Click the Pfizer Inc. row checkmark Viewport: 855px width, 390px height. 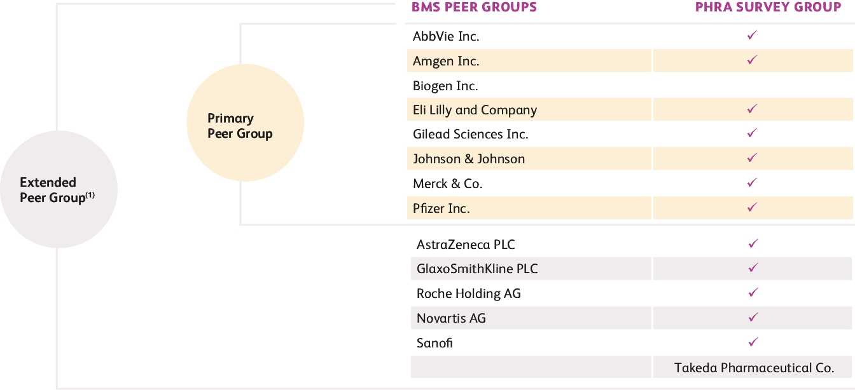[x=752, y=207]
